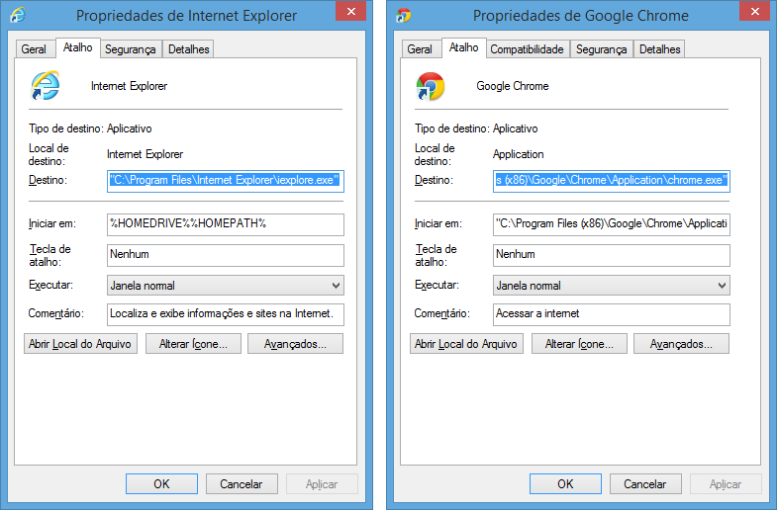Switch to Segurança tab in Internet Explorer properties

coord(131,49)
